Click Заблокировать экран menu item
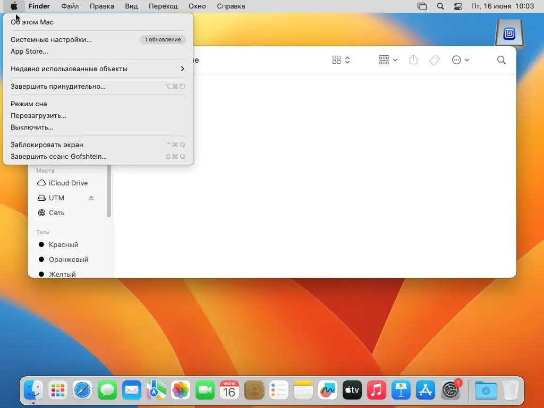 (98, 144)
